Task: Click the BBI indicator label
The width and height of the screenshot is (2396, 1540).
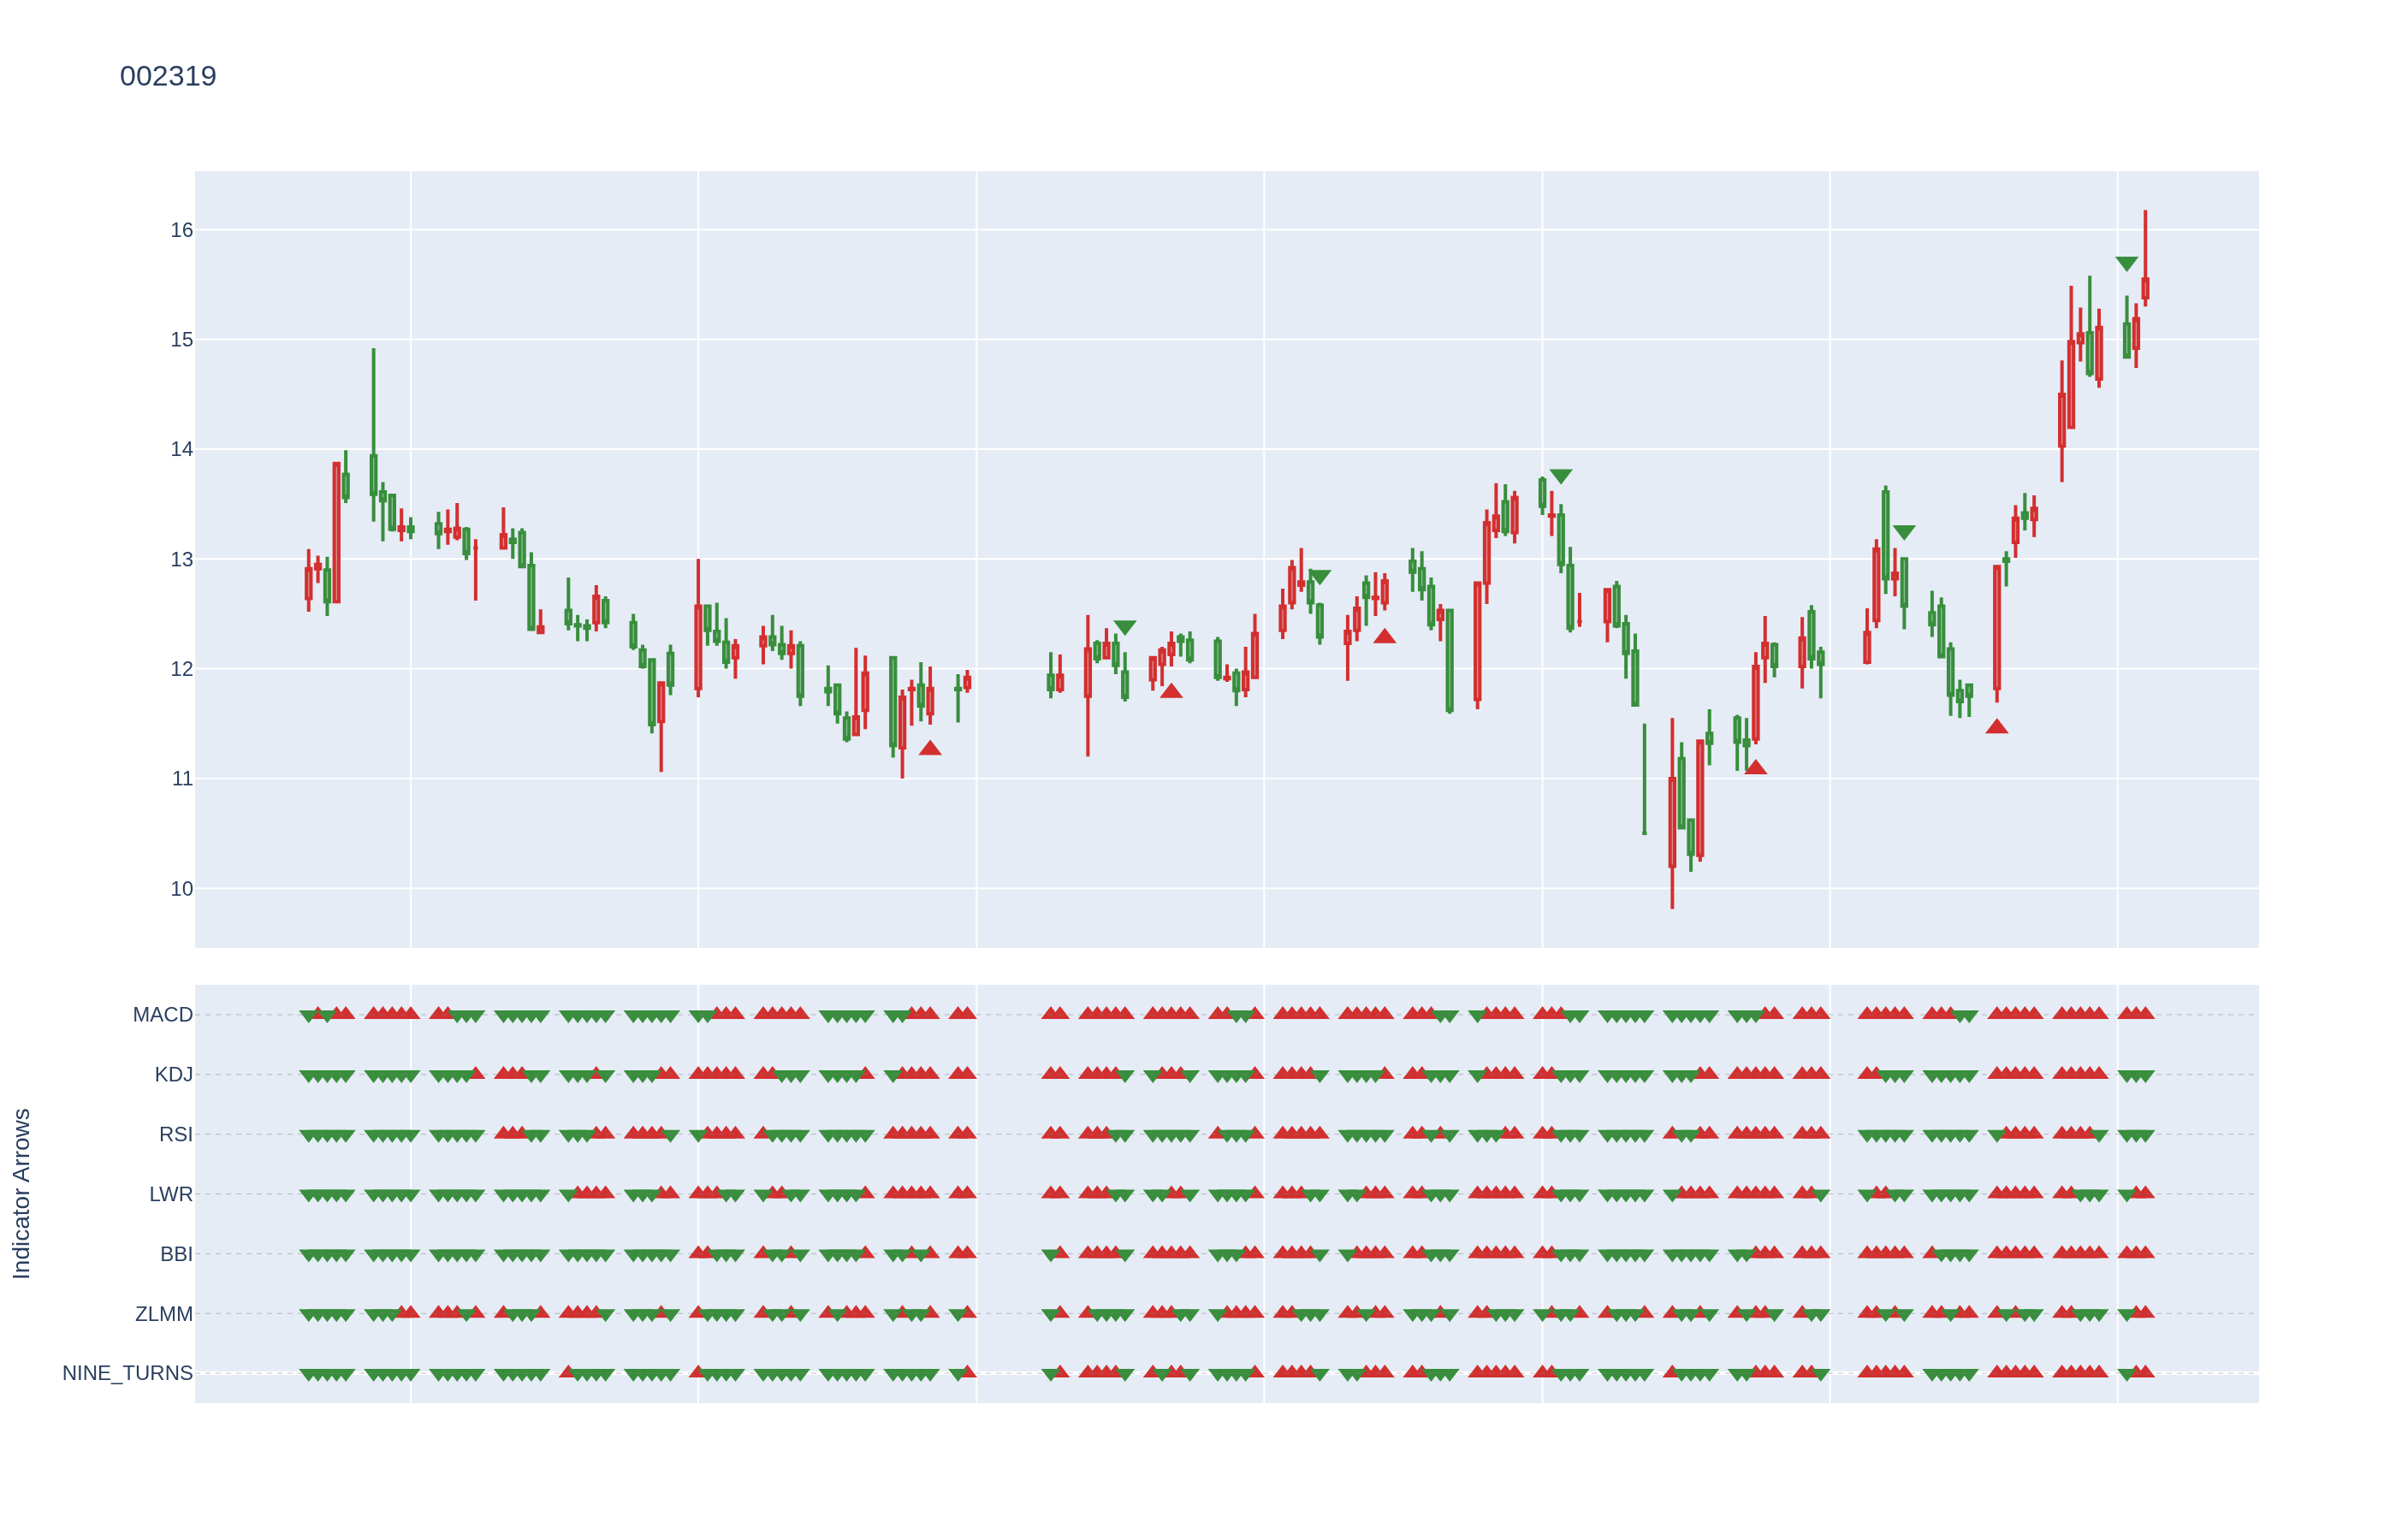Action: (176, 1254)
